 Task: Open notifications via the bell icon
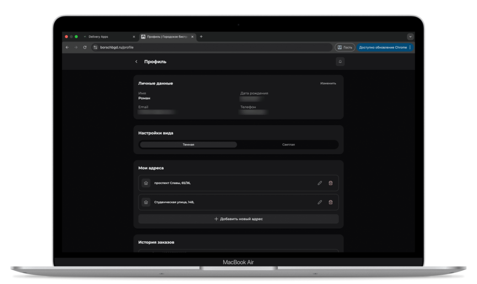point(340,62)
